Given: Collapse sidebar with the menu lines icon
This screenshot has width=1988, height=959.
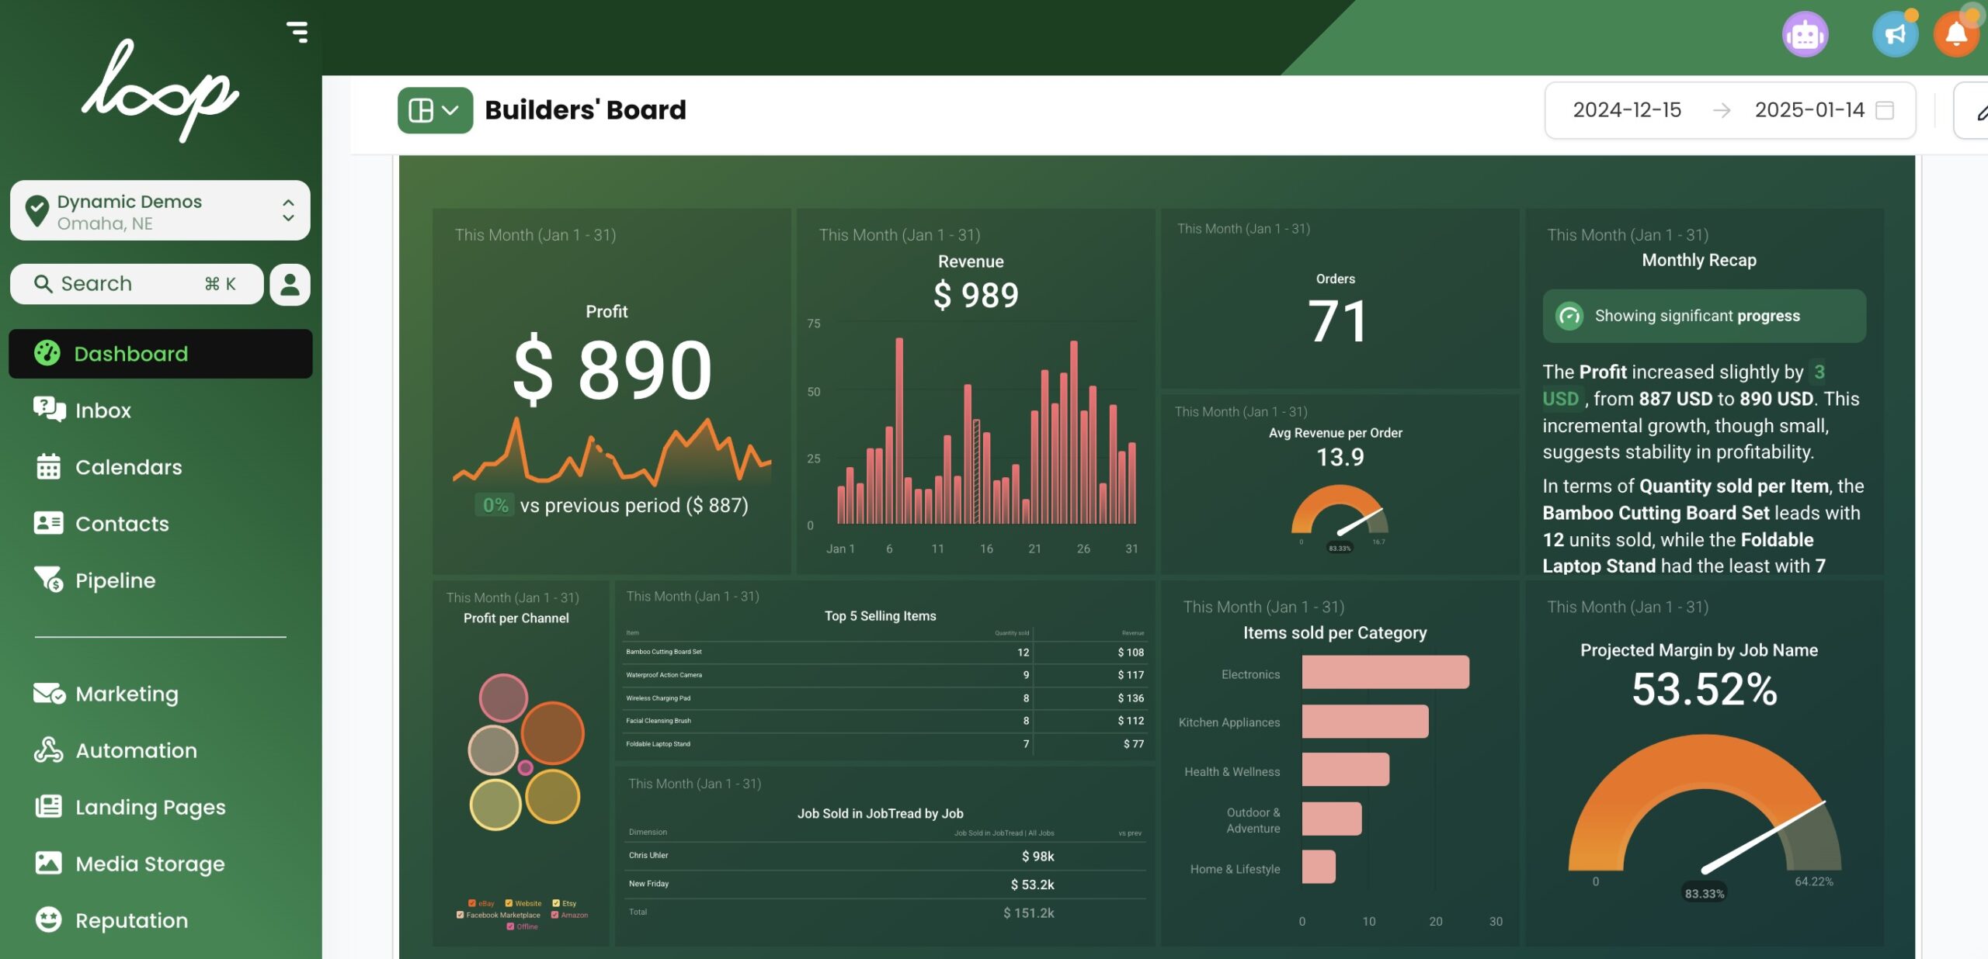Looking at the screenshot, I should pos(297,32).
